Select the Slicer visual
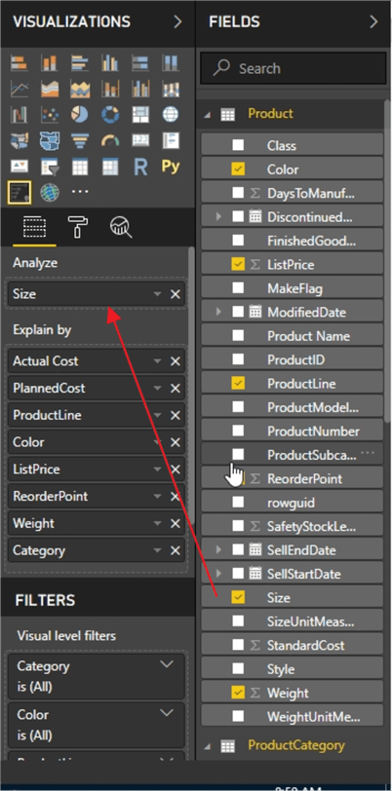The image size is (392, 791). point(50,166)
